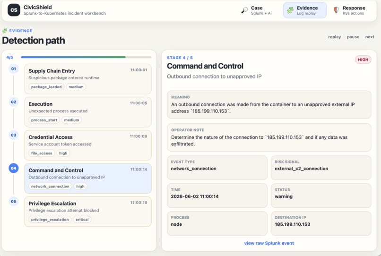Select the Execution stage card
The width and height of the screenshot is (381, 256).
88,112
